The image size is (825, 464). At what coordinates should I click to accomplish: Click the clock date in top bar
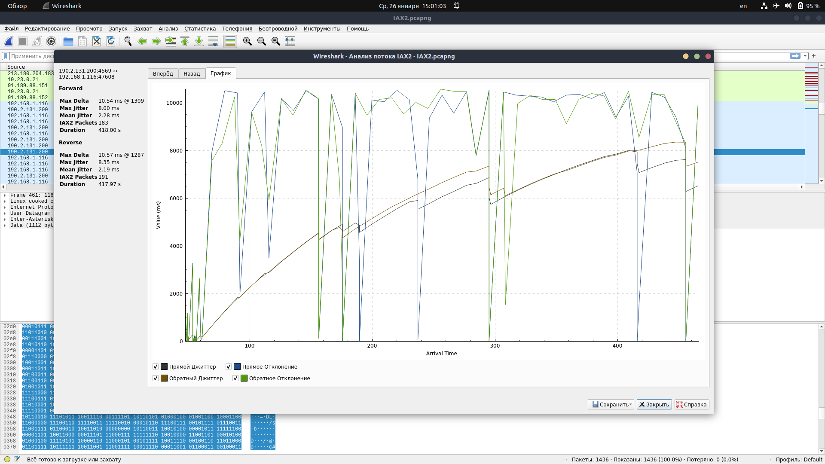point(412,6)
